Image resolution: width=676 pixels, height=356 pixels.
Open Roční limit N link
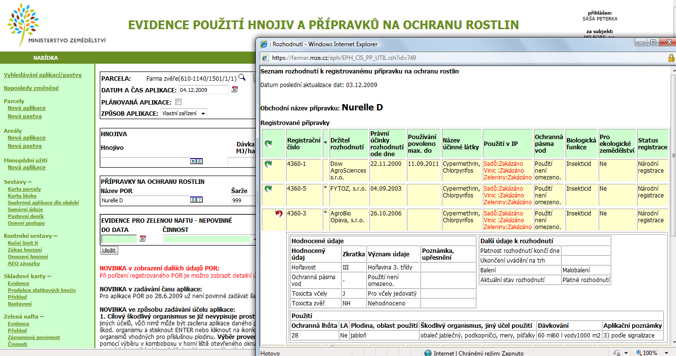(23, 243)
